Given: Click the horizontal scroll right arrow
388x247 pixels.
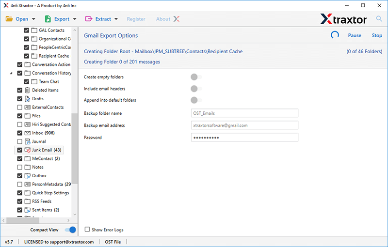Looking at the screenshot, I should point(68,220).
